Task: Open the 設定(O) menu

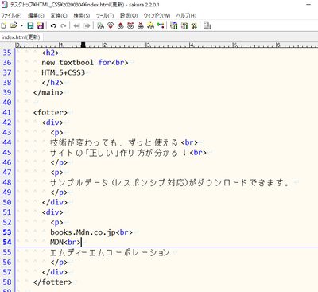Action: [x=129, y=15]
